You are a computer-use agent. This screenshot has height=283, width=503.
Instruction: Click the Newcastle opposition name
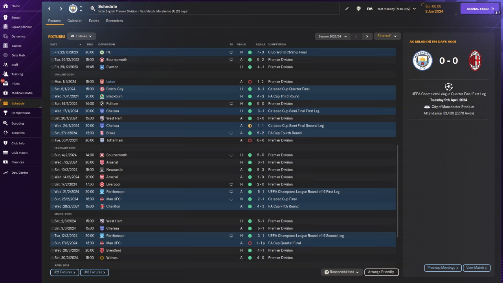(114, 170)
